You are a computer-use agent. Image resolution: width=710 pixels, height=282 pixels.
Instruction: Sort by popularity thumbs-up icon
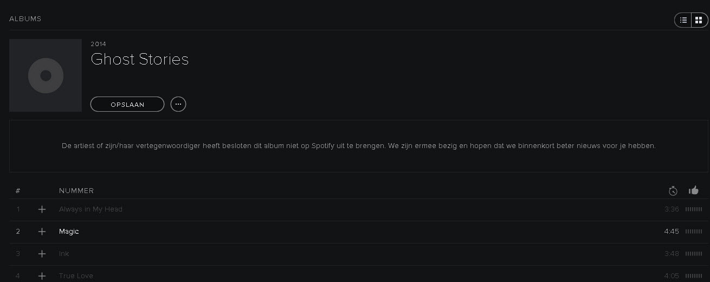[x=693, y=190]
